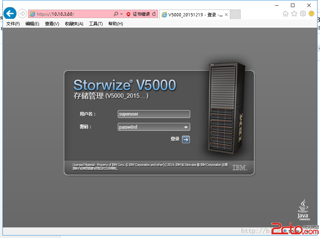Viewport: 320px width, 238px height.
Task: Click the smiley feedback icon
Action: tap(311, 14)
